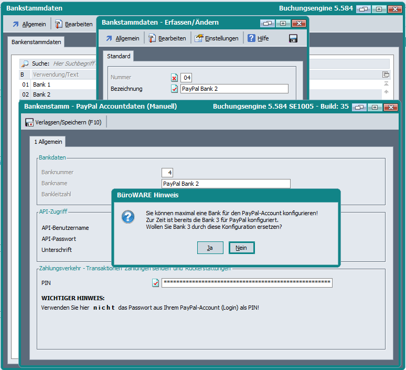Open Bearbeiten menu in the Erfassen/Ändern window
This screenshot has height=370, width=406.
[x=167, y=38]
